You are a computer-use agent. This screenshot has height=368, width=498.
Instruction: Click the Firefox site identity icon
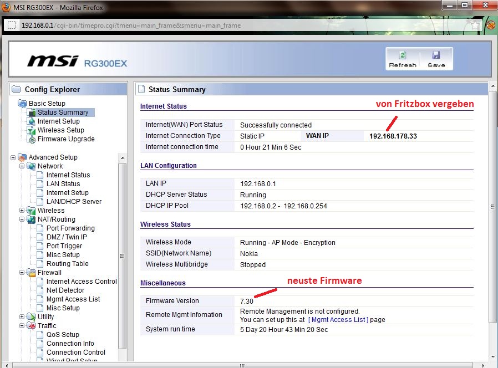point(12,25)
